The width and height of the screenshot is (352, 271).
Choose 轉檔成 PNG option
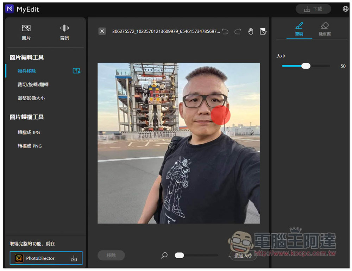(x=30, y=146)
